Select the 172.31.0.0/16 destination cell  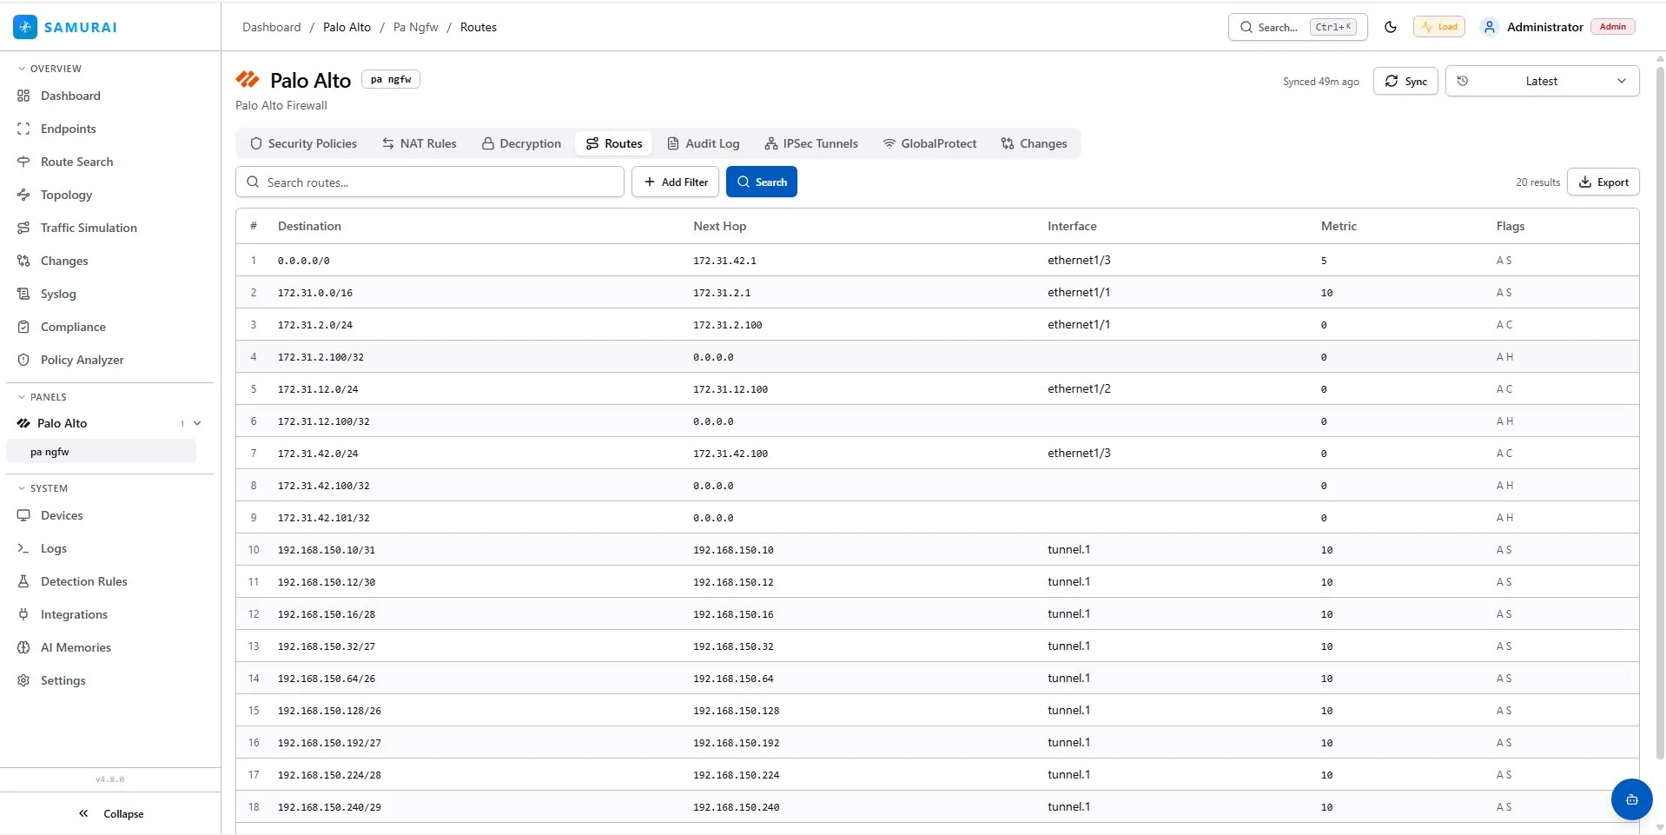coord(315,293)
